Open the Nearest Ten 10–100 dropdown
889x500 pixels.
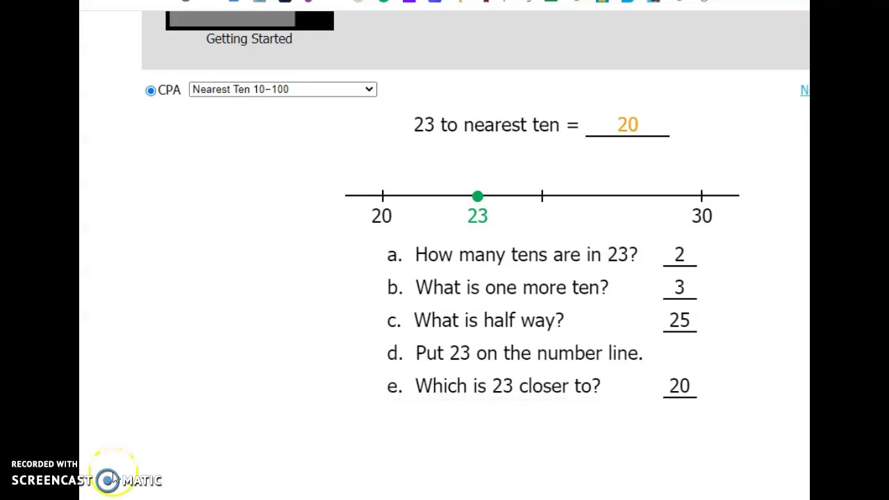[x=283, y=89]
